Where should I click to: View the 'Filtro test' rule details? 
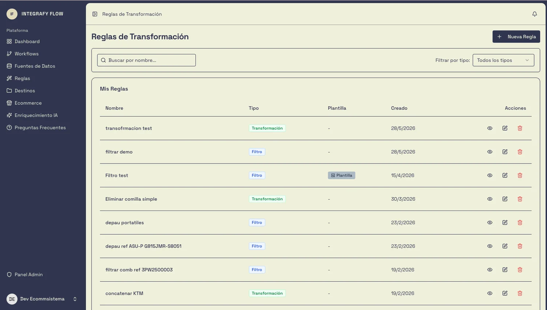pyautogui.click(x=490, y=176)
